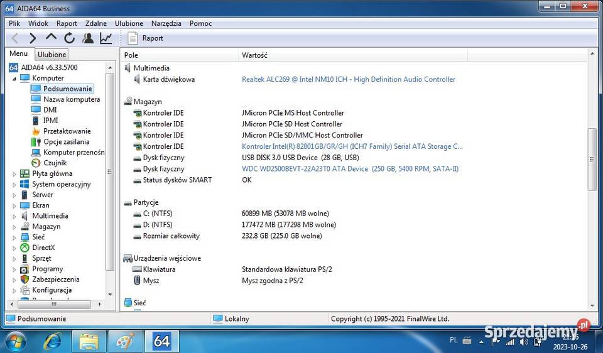Go up one level with Up arrow
This screenshot has height=353, width=603.
coord(51,38)
